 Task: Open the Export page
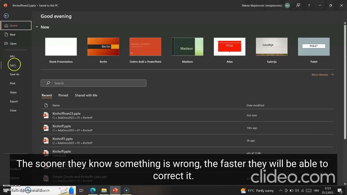(x=14, y=102)
